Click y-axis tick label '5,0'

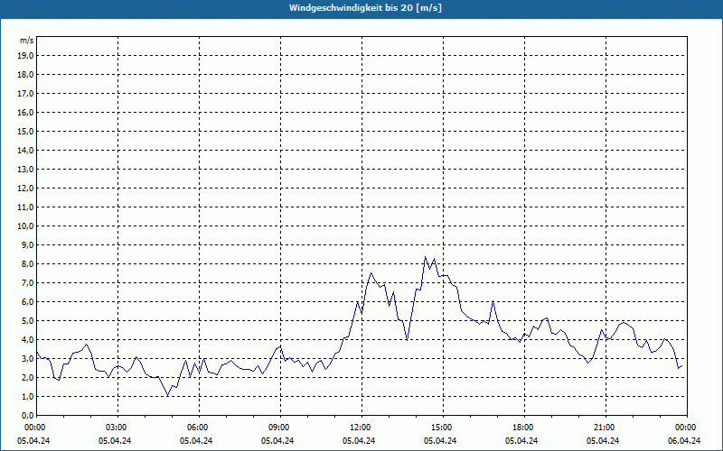click(27, 321)
